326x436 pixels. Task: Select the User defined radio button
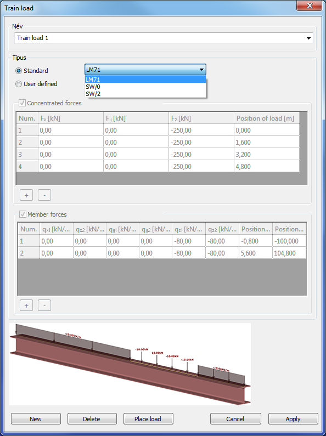(x=19, y=84)
